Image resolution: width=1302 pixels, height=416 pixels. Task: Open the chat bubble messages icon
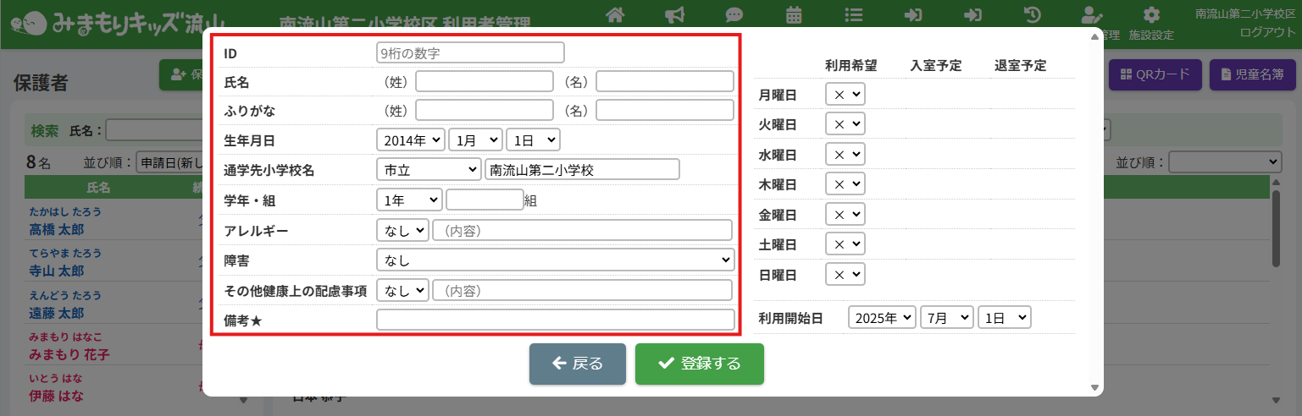pyautogui.click(x=734, y=14)
